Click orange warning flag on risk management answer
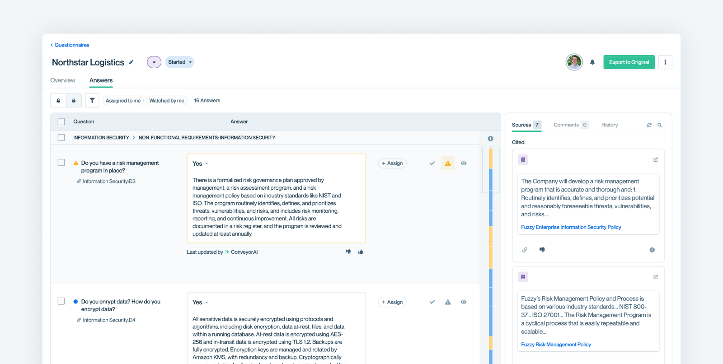The image size is (723, 364). coord(448,163)
